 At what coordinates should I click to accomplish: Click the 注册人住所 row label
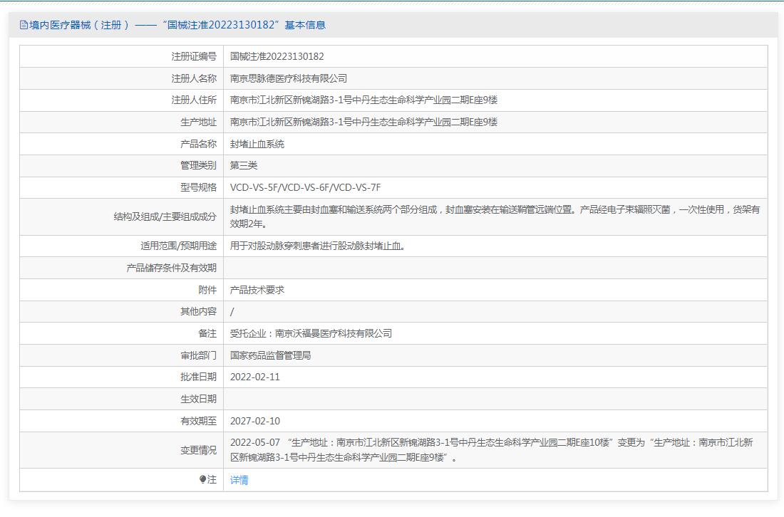[x=194, y=100]
